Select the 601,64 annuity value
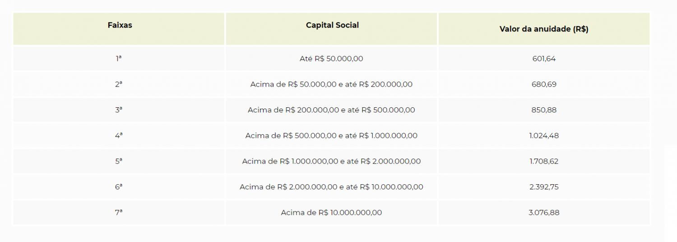 click(x=544, y=59)
